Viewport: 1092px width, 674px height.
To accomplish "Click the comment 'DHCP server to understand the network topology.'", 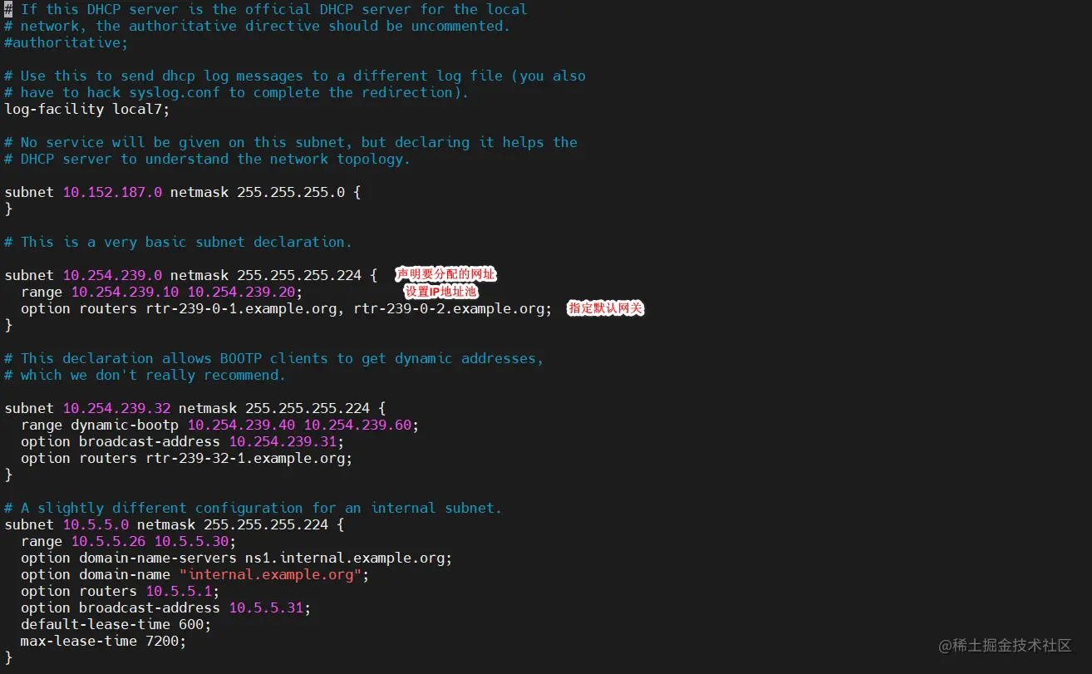I will (x=208, y=159).
